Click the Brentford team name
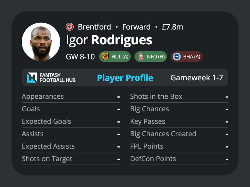The height and width of the screenshot is (187, 250). [x=94, y=27]
